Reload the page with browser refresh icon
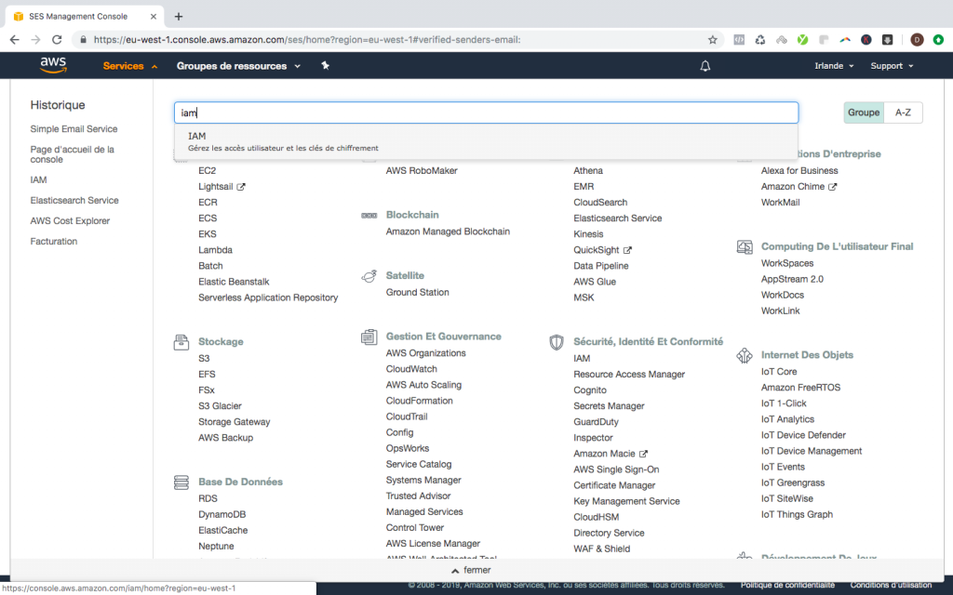The image size is (953, 595). tap(57, 40)
